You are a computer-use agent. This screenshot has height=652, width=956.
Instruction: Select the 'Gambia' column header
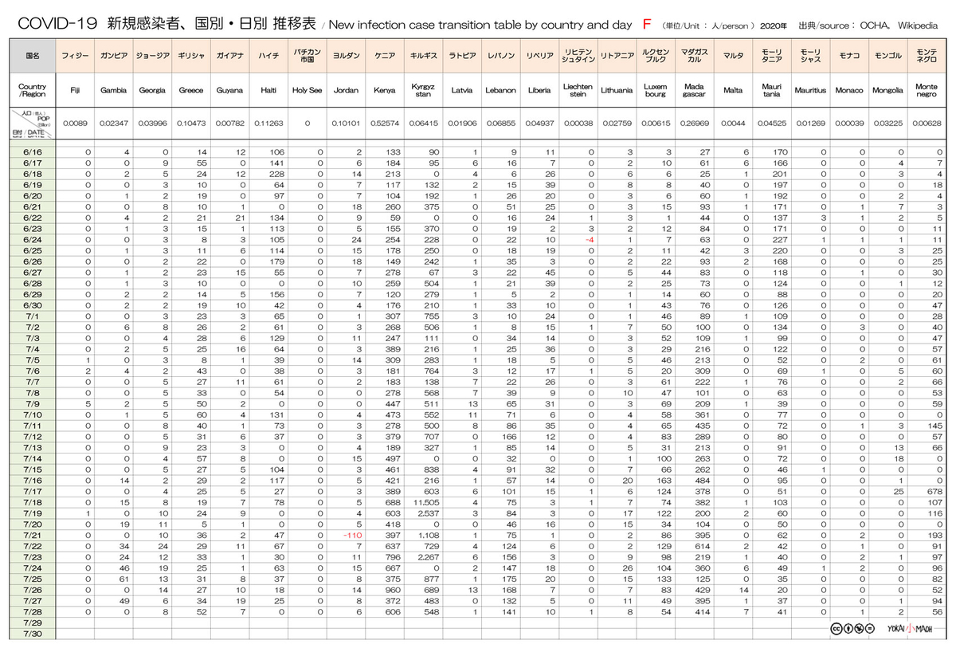point(113,90)
